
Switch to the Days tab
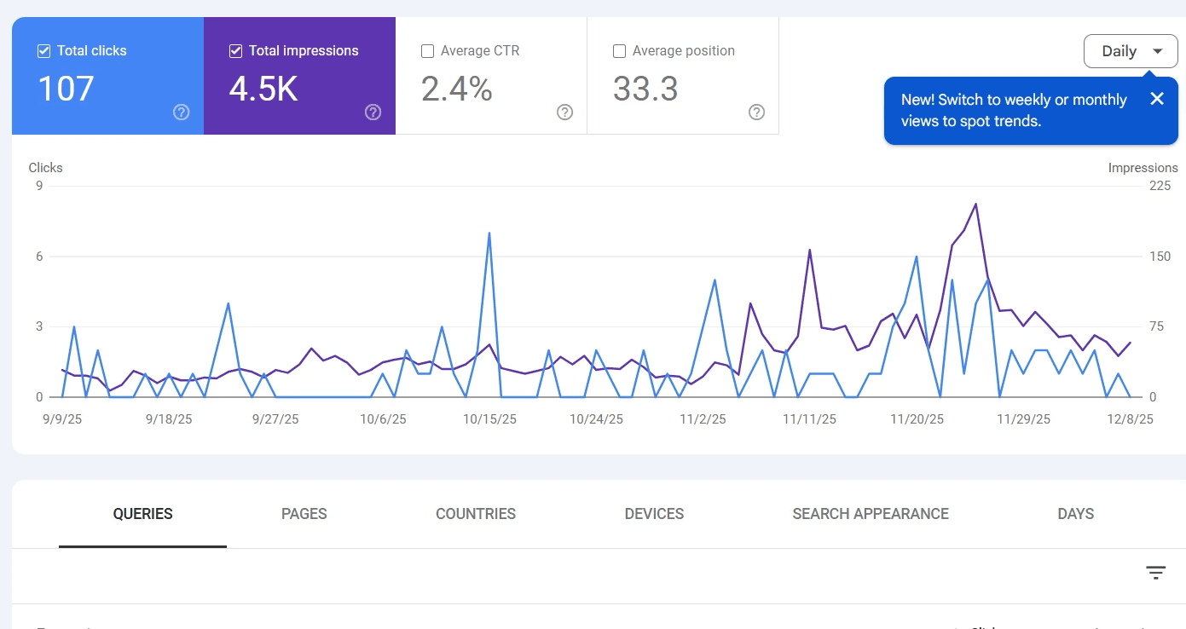click(1076, 514)
